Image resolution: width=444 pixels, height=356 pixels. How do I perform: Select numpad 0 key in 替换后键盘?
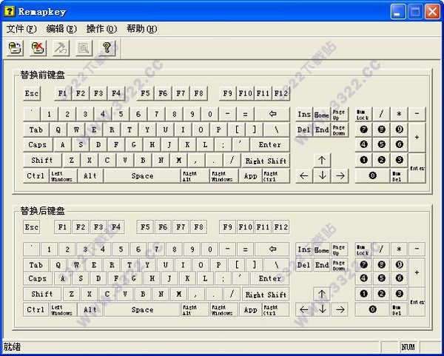point(372,309)
